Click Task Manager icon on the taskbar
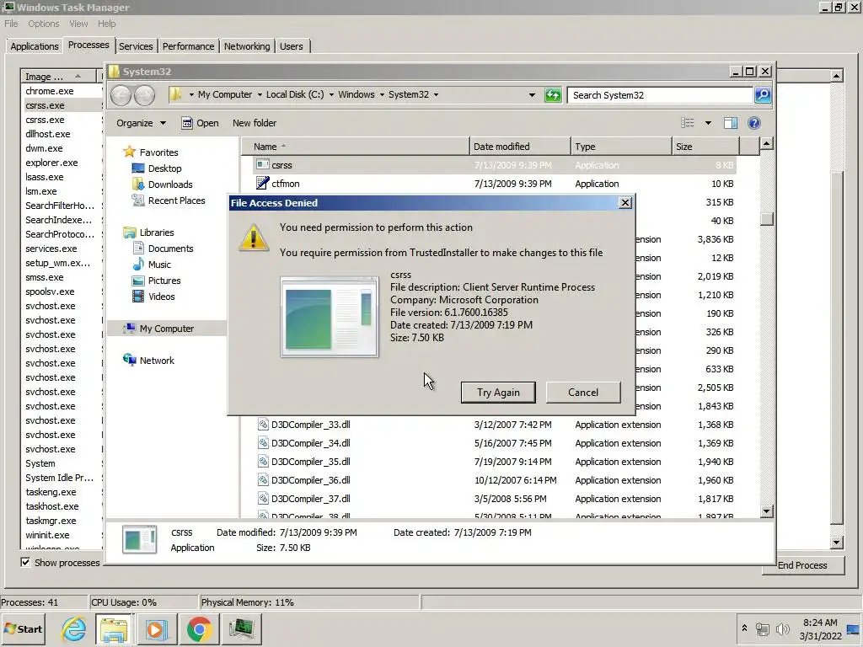 241,628
